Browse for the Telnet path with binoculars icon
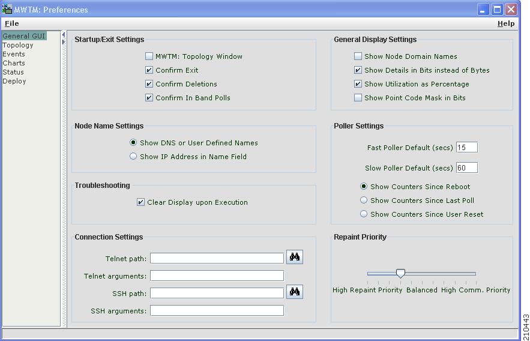Image resolution: width=530 pixels, height=341 pixels. click(x=294, y=257)
